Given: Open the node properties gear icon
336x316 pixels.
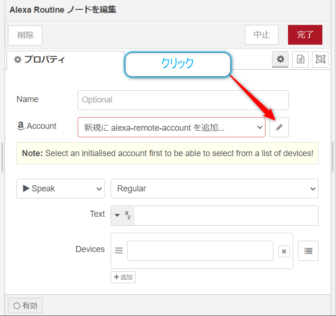Looking at the screenshot, I should coord(280,59).
